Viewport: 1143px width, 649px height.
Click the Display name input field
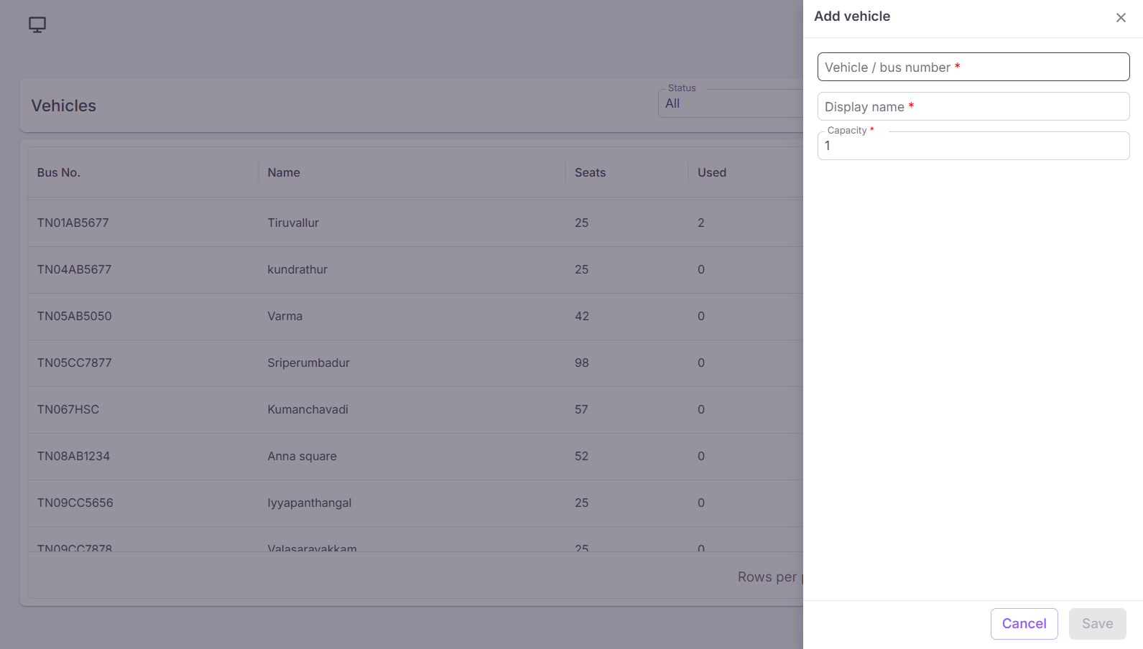coord(973,106)
